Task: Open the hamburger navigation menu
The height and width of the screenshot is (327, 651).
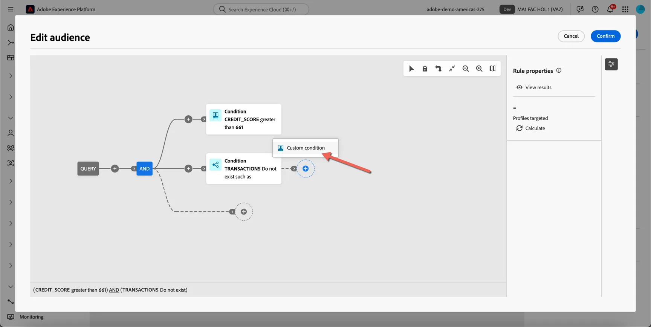Action: click(11, 9)
